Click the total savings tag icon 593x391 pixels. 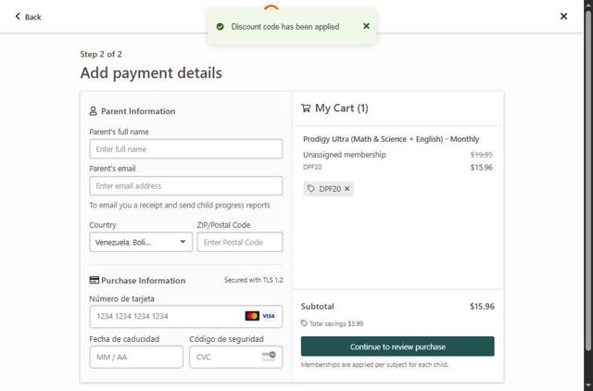click(x=305, y=323)
